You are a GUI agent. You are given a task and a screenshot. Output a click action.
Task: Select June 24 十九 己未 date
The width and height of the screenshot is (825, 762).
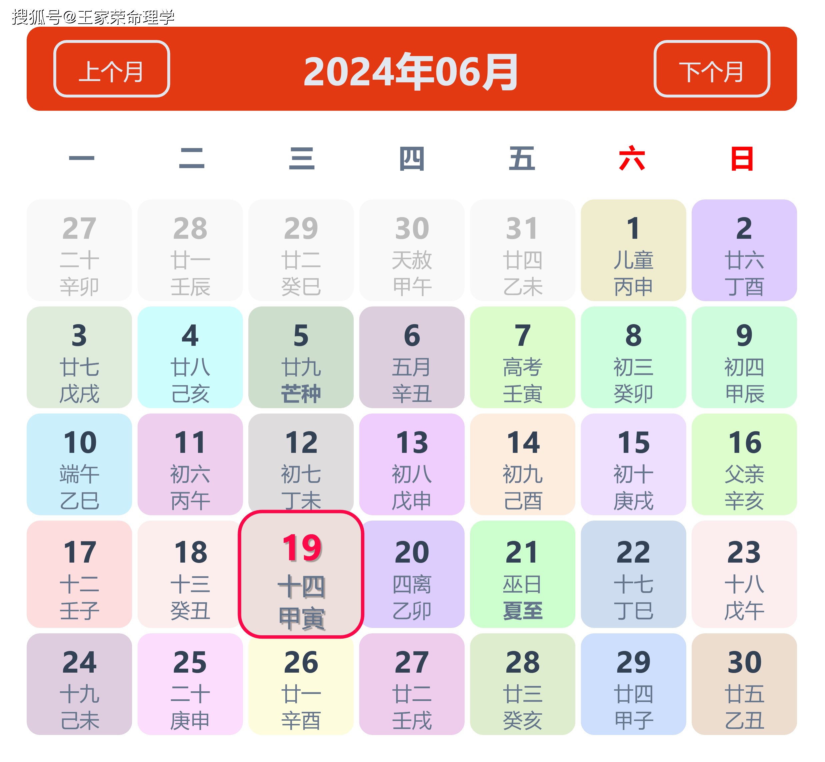(x=80, y=685)
